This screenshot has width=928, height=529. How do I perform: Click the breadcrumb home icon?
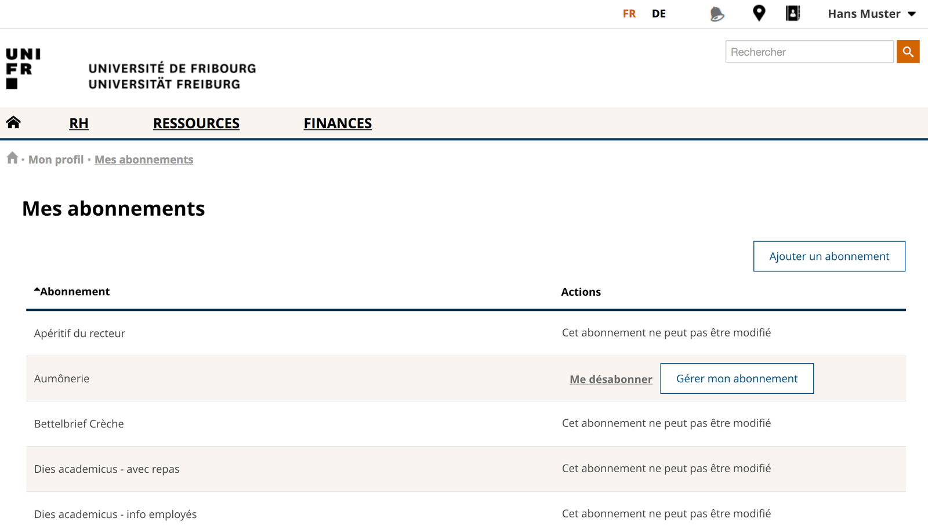[x=12, y=158]
